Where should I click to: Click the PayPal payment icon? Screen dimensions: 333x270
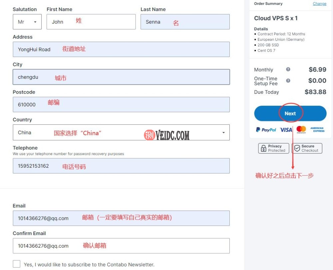pyautogui.click(x=266, y=130)
